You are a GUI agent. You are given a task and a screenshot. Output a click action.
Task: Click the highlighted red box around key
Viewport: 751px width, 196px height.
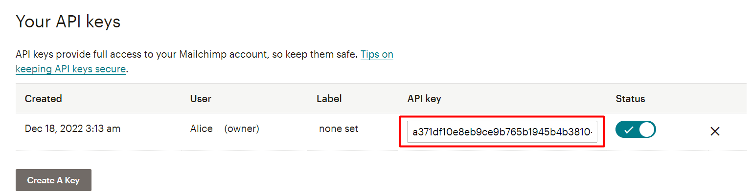502,131
